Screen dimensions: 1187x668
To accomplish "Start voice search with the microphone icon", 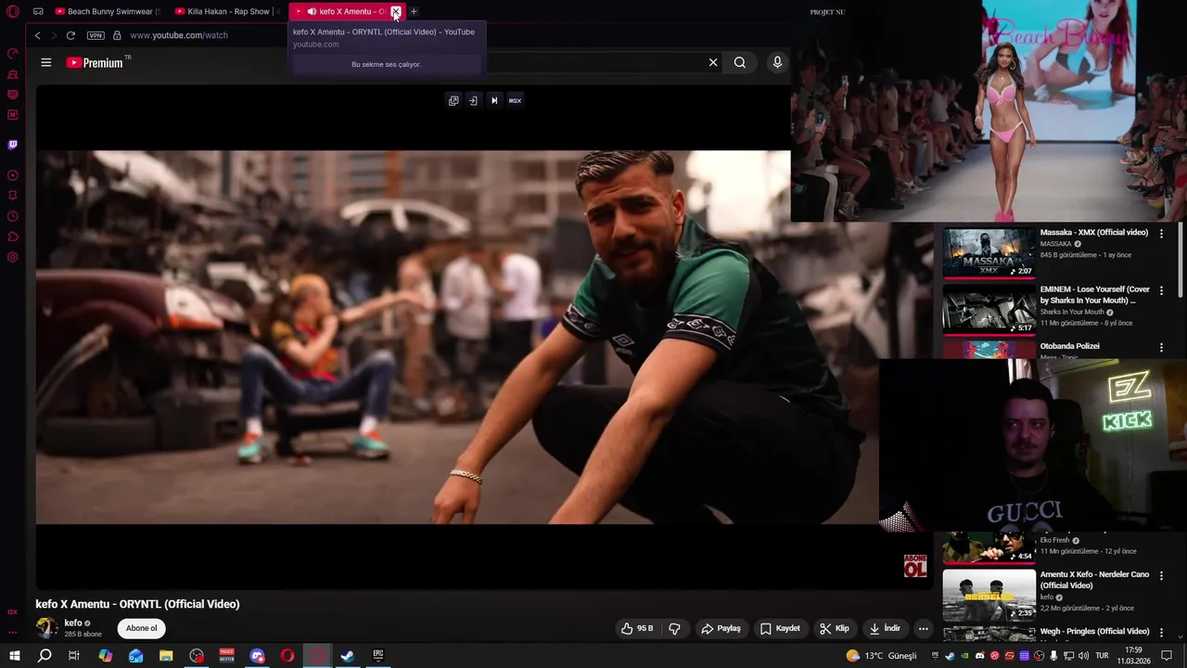I will click(777, 62).
